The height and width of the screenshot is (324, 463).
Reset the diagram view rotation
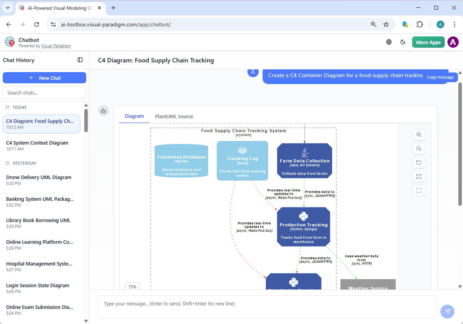[418, 162]
